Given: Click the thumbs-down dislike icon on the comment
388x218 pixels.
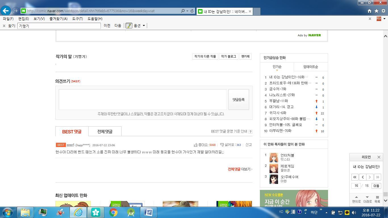Looking at the screenshot, I should [x=222, y=145].
